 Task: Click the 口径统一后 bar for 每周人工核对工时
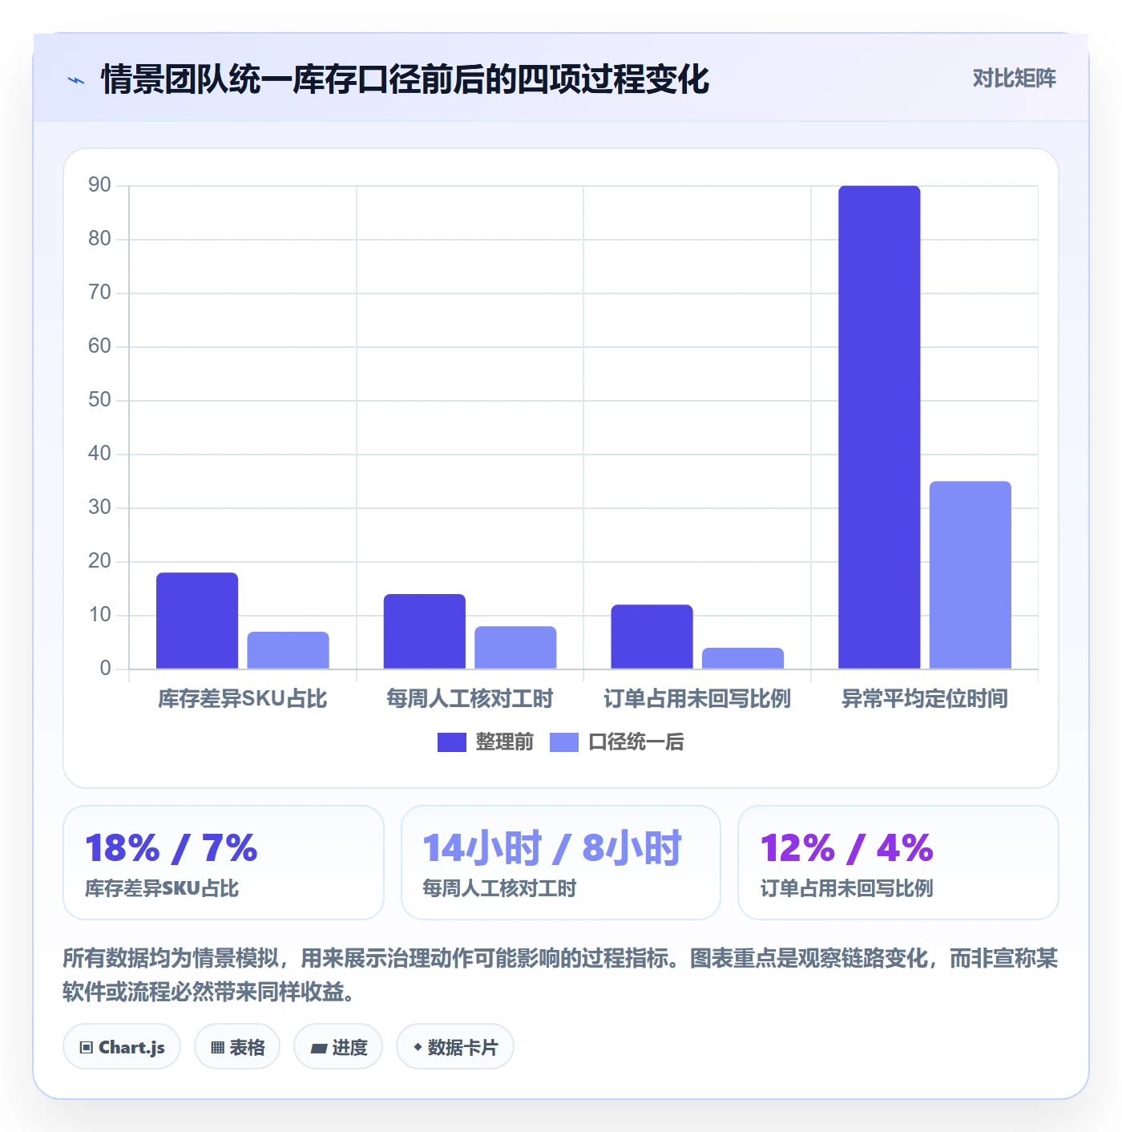(x=515, y=647)
